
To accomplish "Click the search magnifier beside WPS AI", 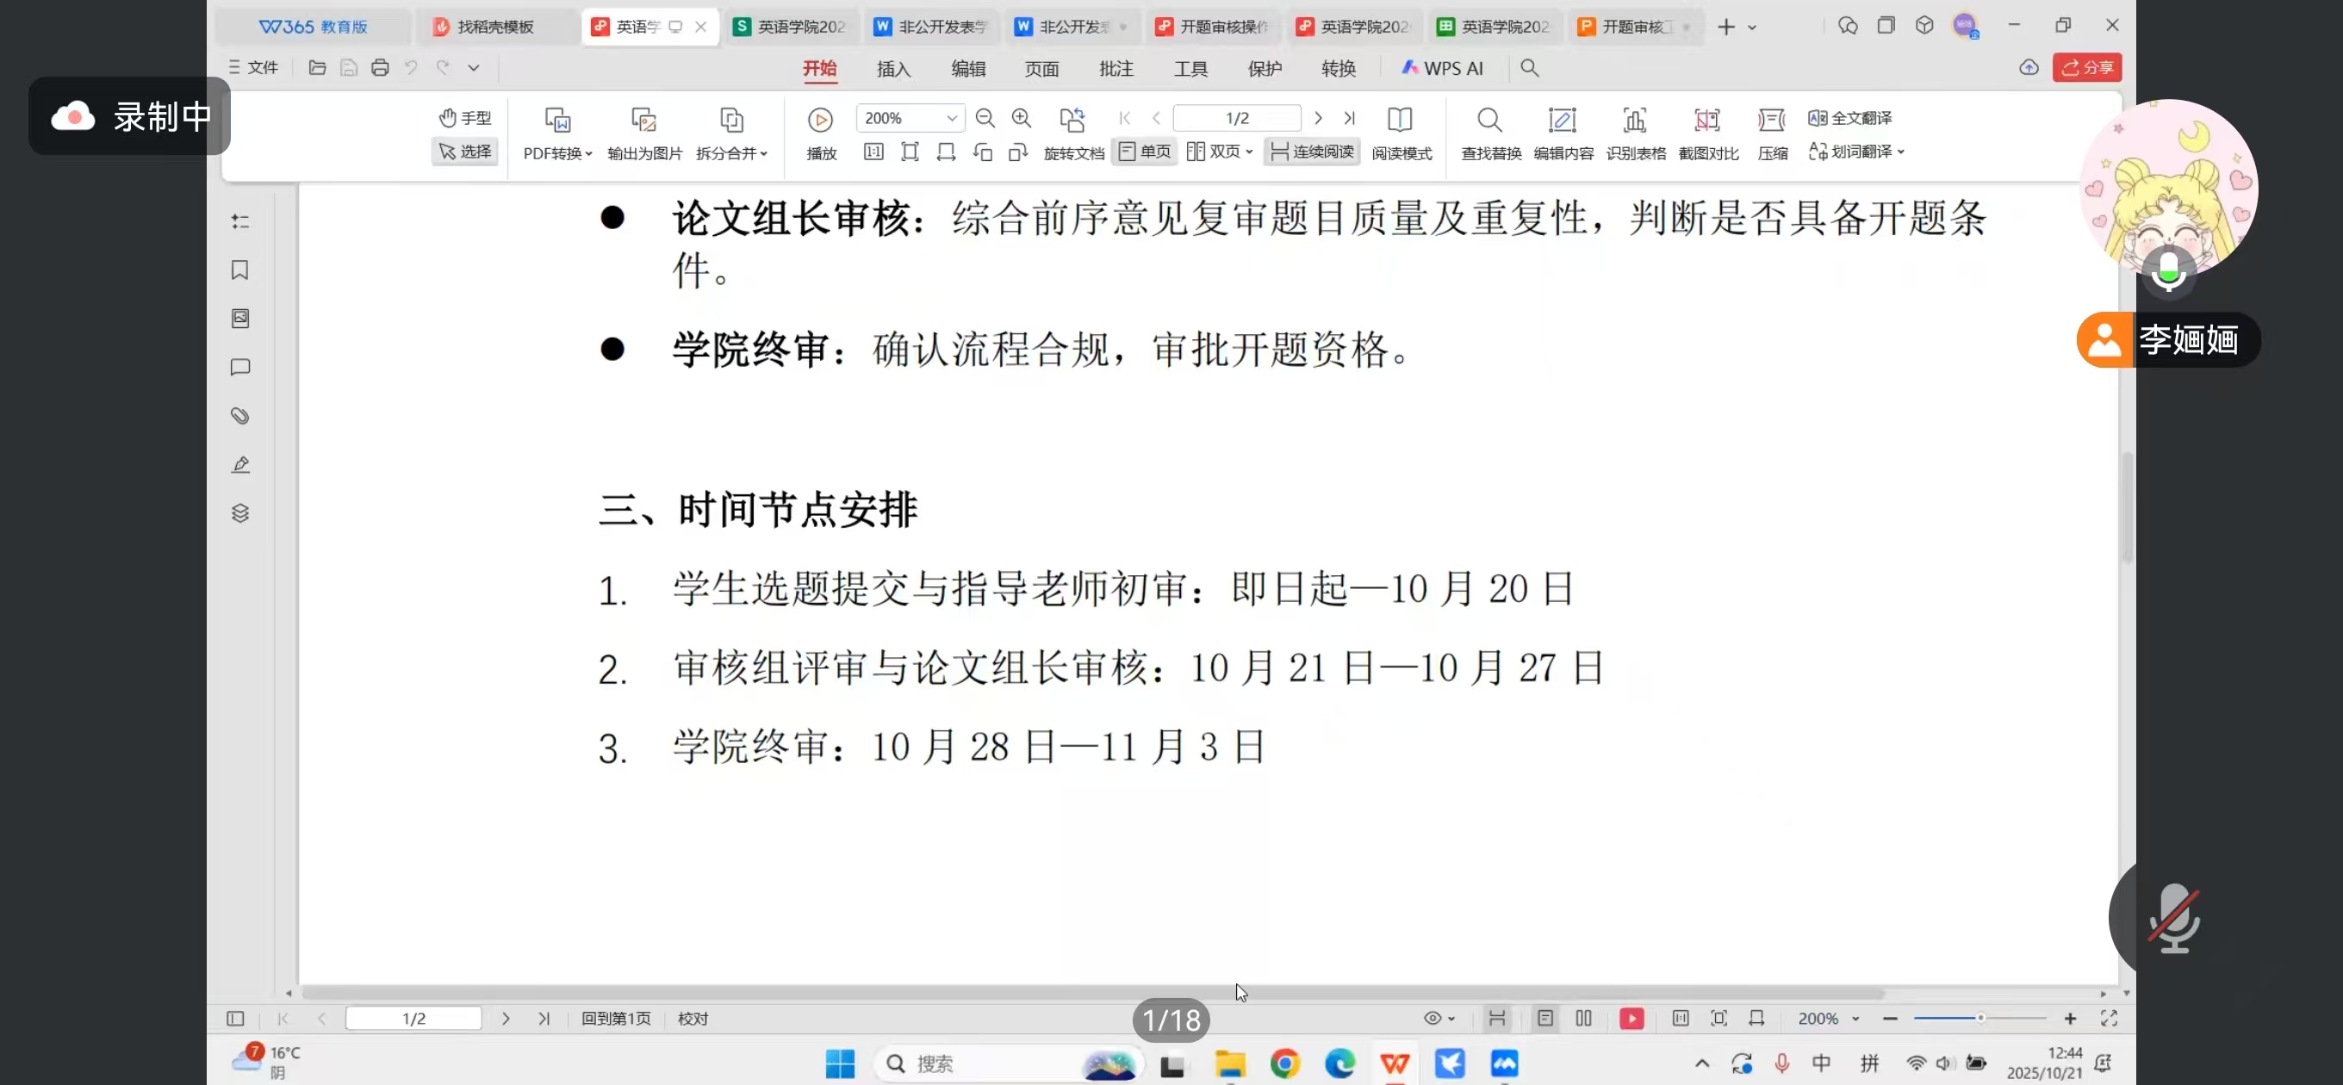I will (1530, 68).
